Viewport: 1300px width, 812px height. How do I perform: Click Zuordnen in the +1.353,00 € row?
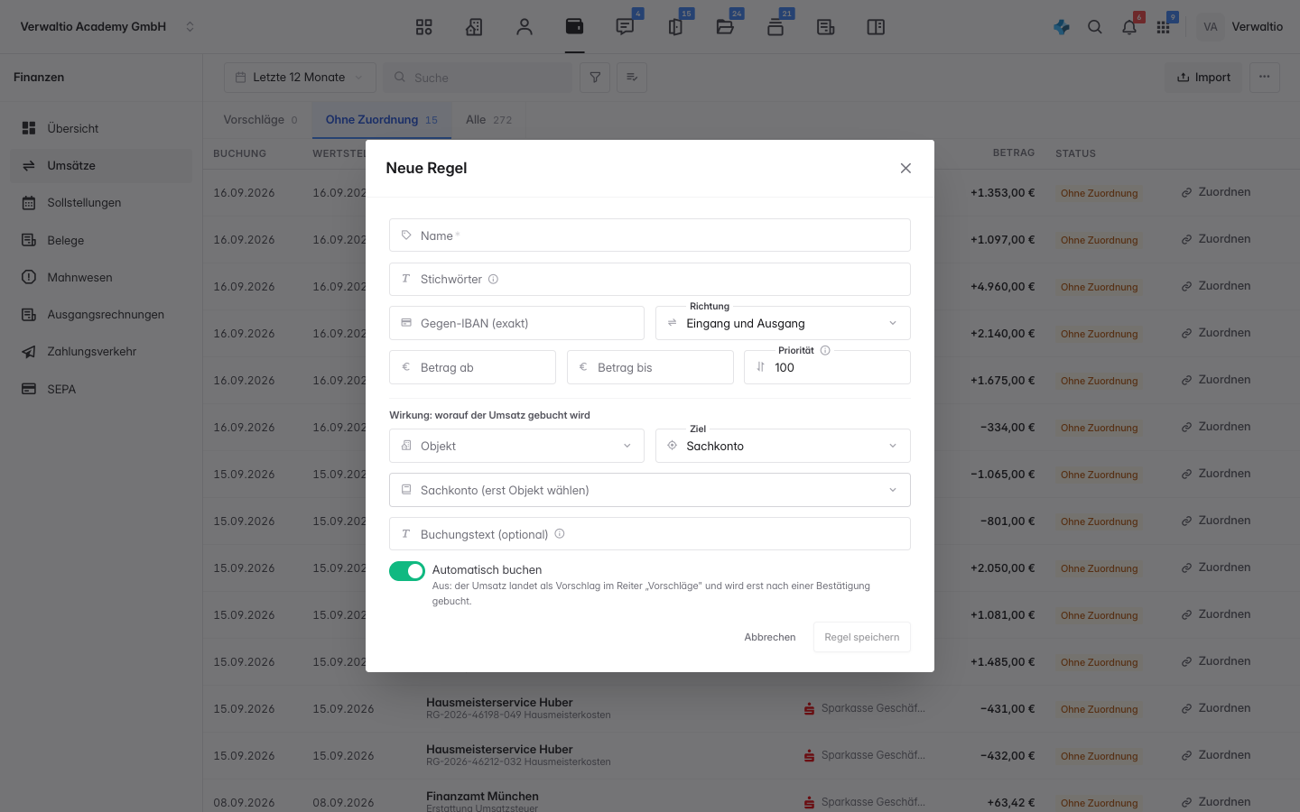point(1216,192)
